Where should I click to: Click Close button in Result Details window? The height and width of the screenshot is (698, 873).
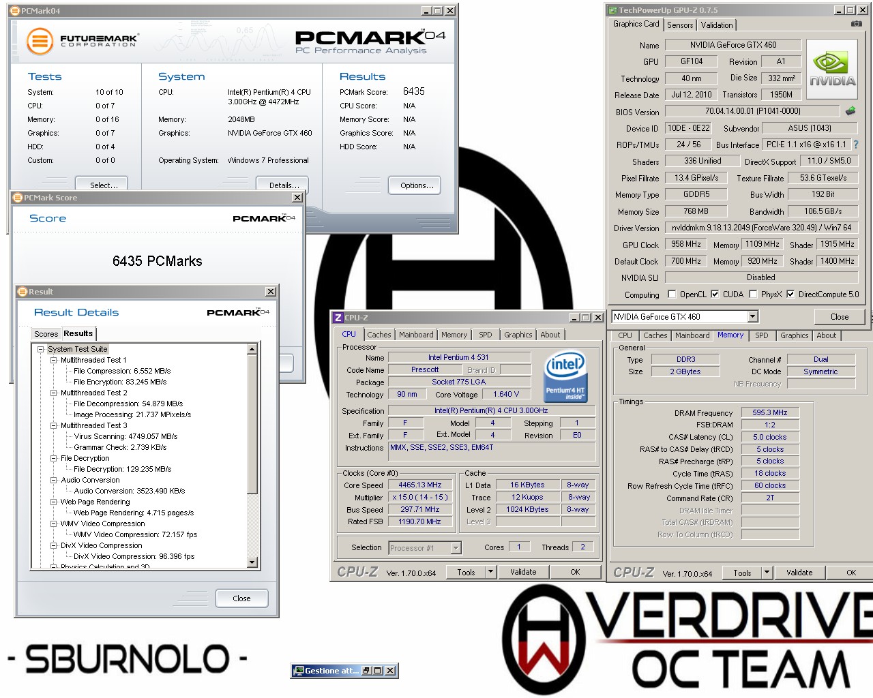point(242,598)
